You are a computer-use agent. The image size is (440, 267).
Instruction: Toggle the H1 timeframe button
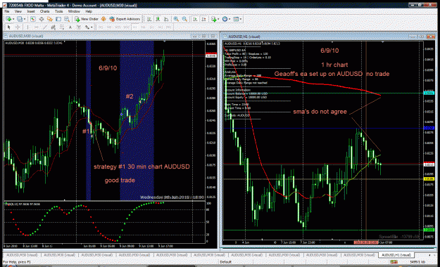click(134, 27)
